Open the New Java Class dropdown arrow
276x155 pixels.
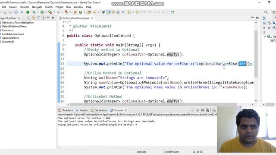click(x=84, y=12)
